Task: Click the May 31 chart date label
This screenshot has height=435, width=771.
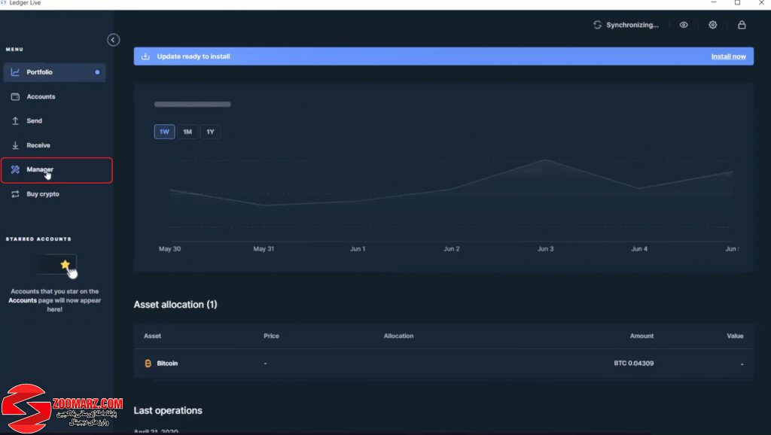Action: (x=264, y=248)
